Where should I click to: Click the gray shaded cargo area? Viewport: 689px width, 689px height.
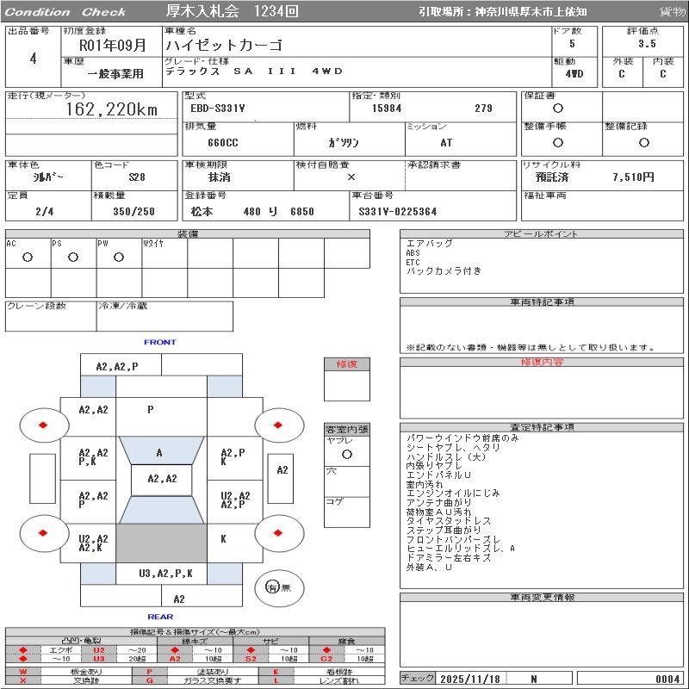click(x=162, y=543)
